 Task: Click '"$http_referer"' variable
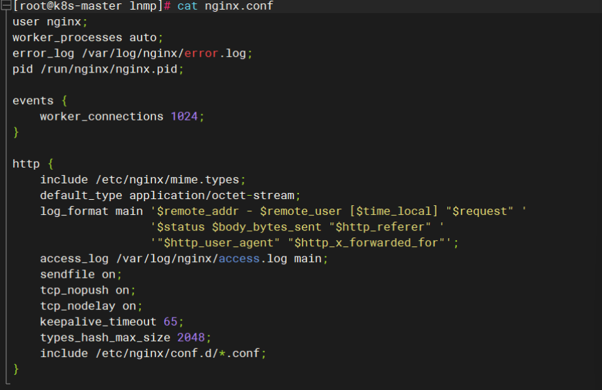click(x=380, y=227)
